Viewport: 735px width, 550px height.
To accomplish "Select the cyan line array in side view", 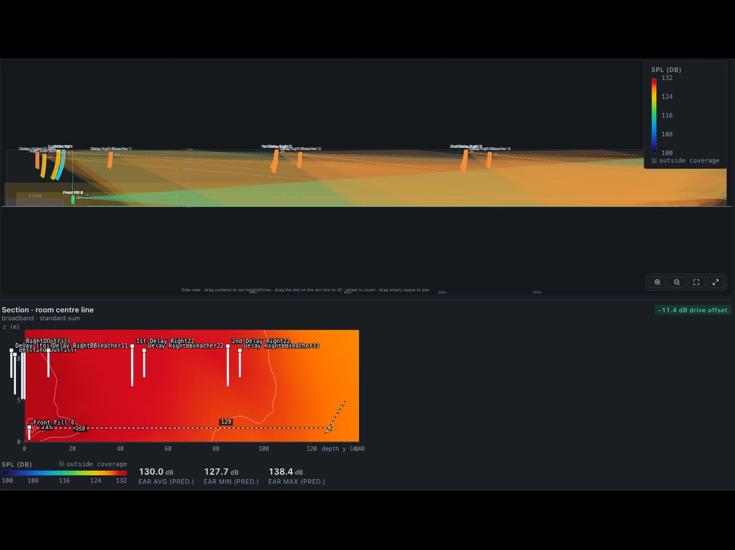I will click(x=61, y=165).
